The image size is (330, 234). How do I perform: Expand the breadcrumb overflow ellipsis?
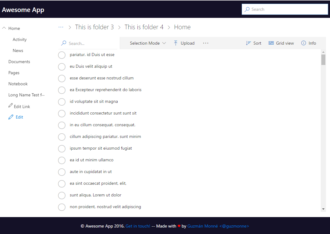(61, 27)
